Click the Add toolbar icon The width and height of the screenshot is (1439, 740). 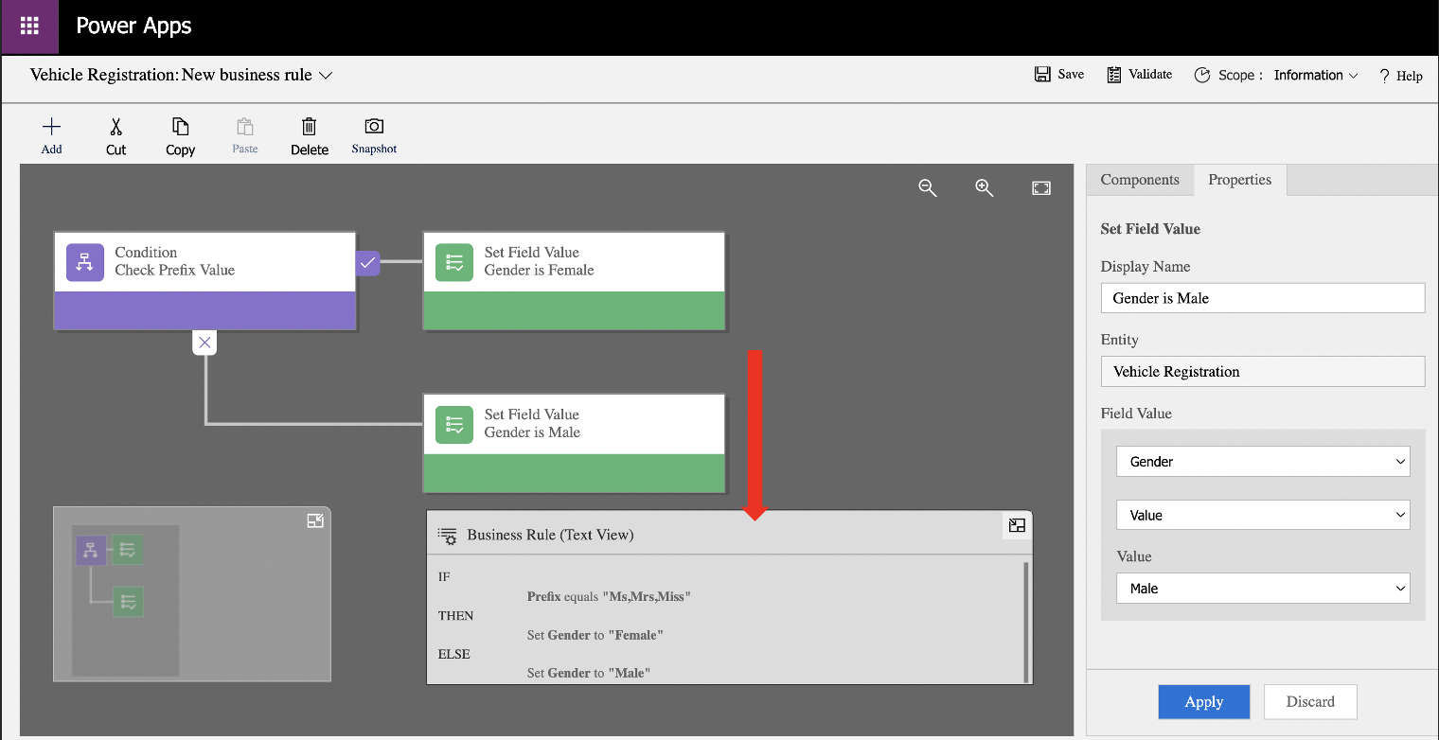pos(52,127)
